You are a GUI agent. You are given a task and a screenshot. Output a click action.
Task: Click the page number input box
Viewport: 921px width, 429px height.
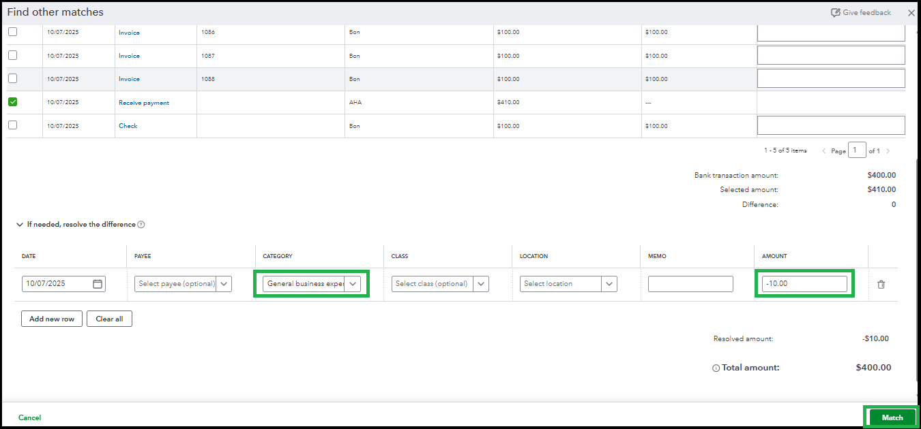coord(857,150)
